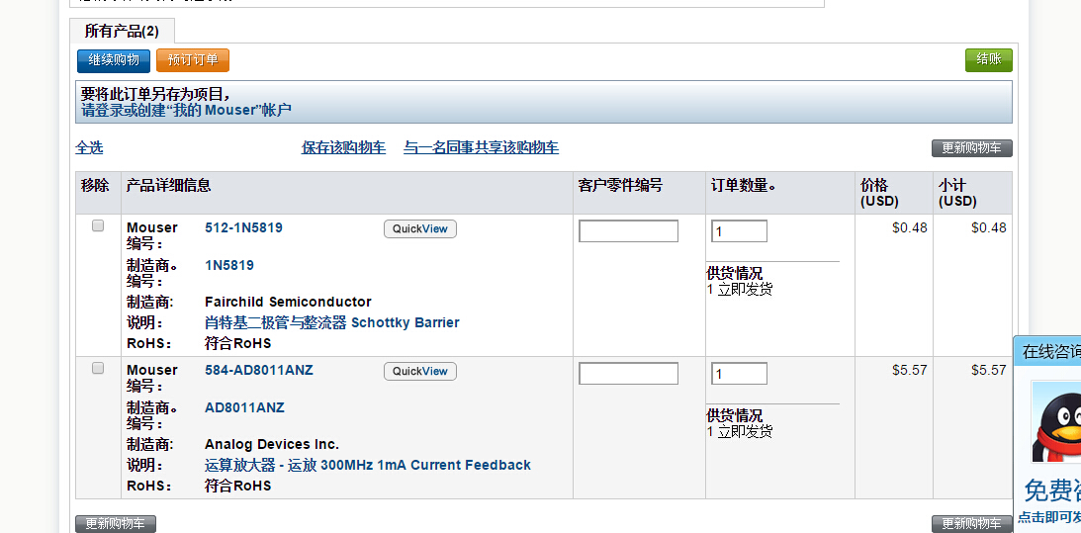
Task: Open the 512-1N5819 Mouser number link
Action: point(243,227)
